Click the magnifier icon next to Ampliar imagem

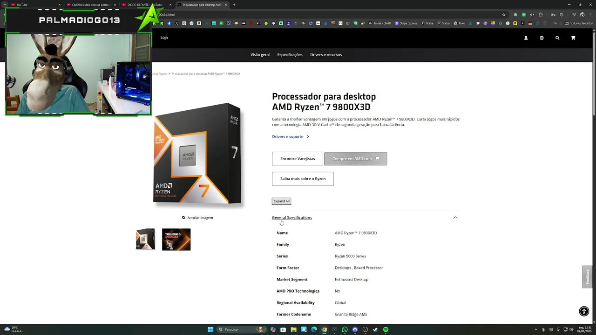click(x=183, y=218)
